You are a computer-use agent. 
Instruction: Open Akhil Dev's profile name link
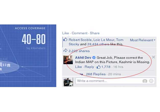83,58
